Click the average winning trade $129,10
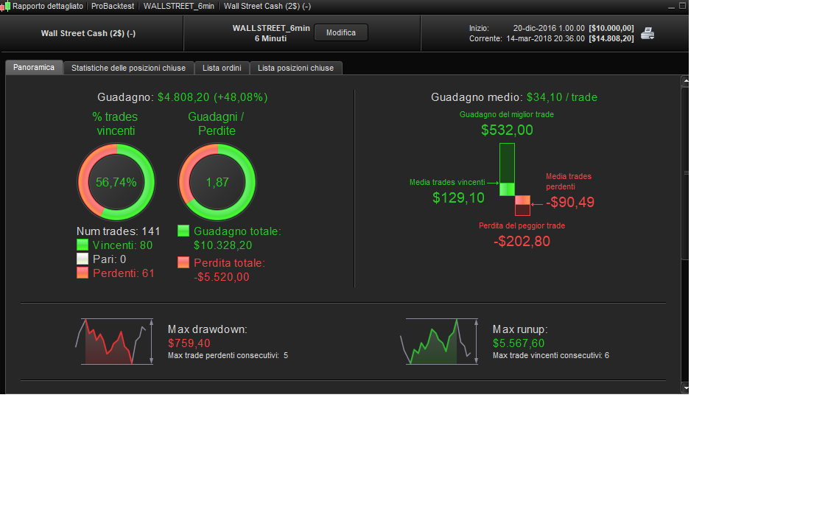 click(458, 197)
